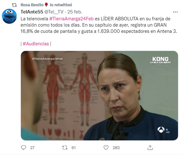The width and height of the screenshot is (183, 156).
Task: Click the 25 feb. timestamp
Action: [x=75, y=12]
